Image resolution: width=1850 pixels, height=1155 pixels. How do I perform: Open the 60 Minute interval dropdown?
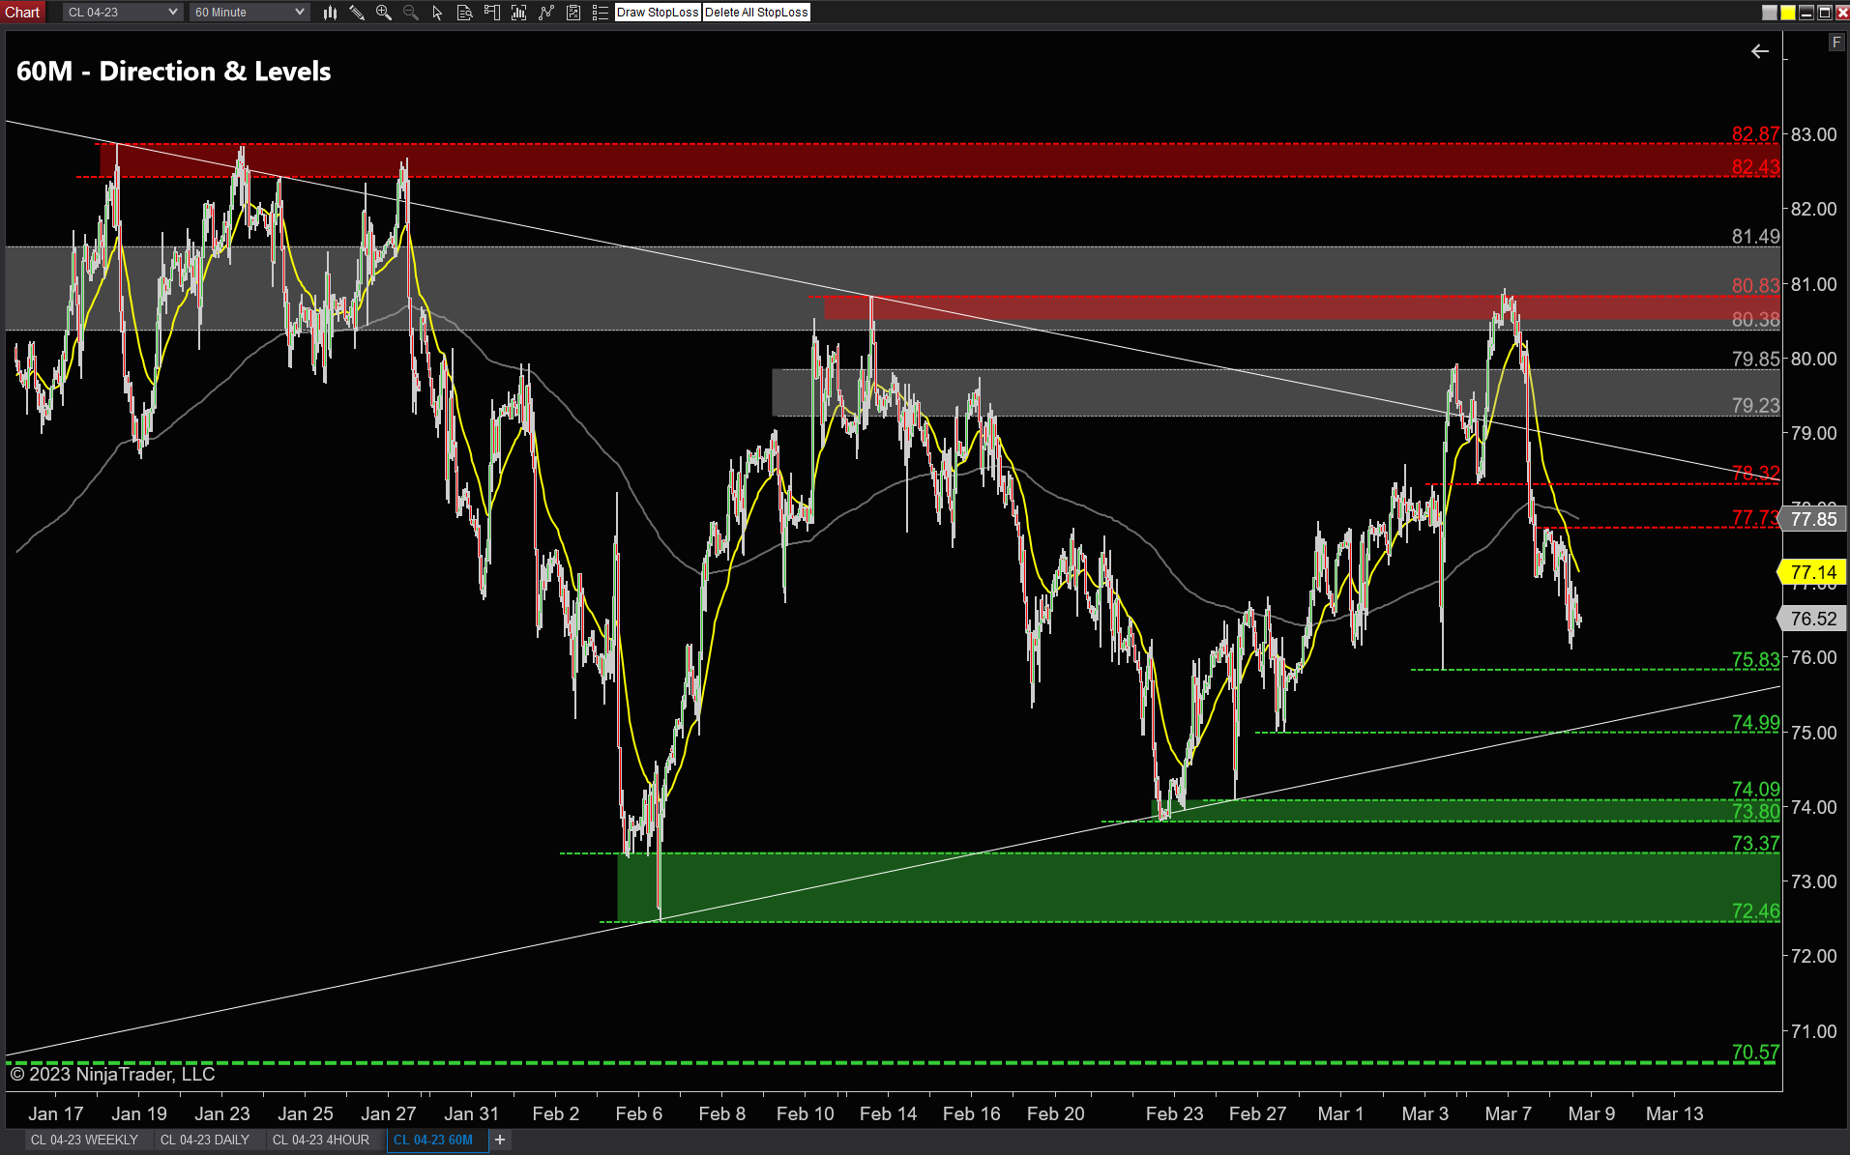click(250, 13)
